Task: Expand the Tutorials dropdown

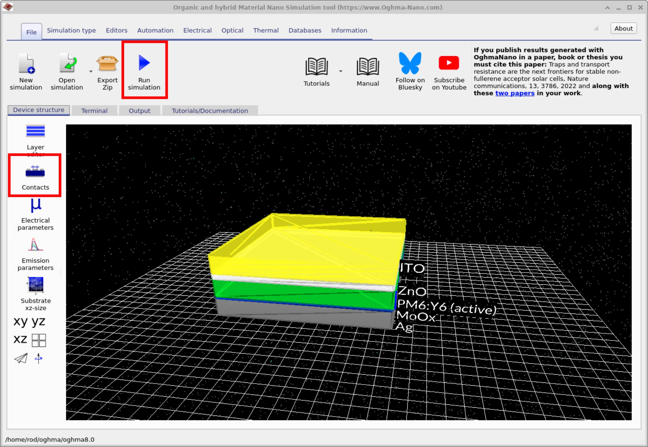Action: pos(341,71)
